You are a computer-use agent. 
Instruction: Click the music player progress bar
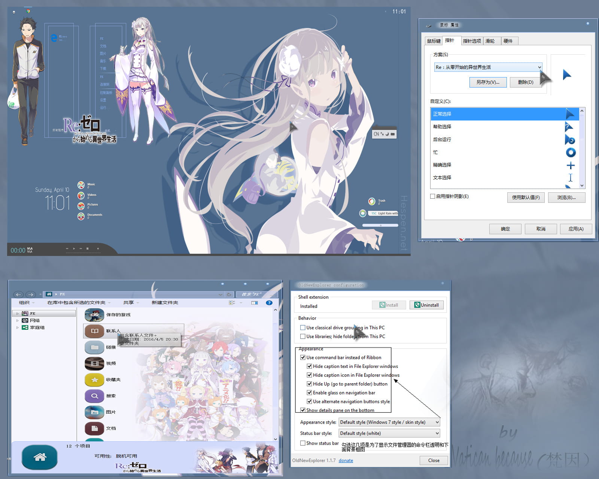pyautogui.click(x=83, y=253)
